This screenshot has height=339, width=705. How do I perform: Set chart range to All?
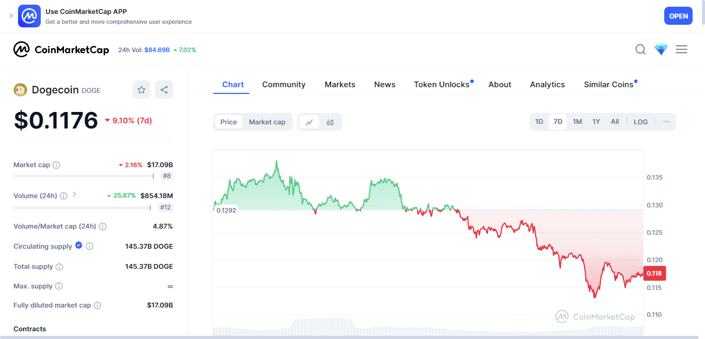615,122
